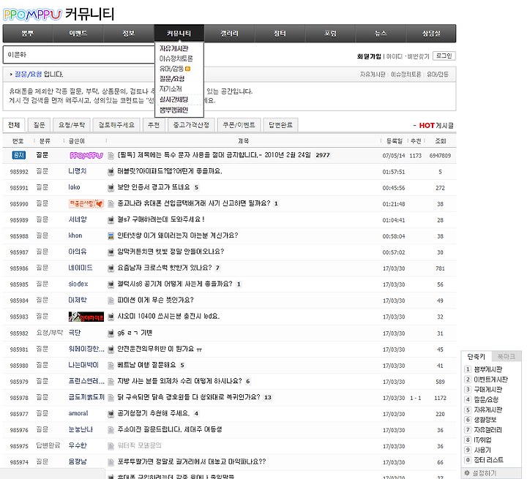
Task: Choose 뽐뿌캠페인 in the 커뮤니티 dropdown
Action: click(173, 110)
